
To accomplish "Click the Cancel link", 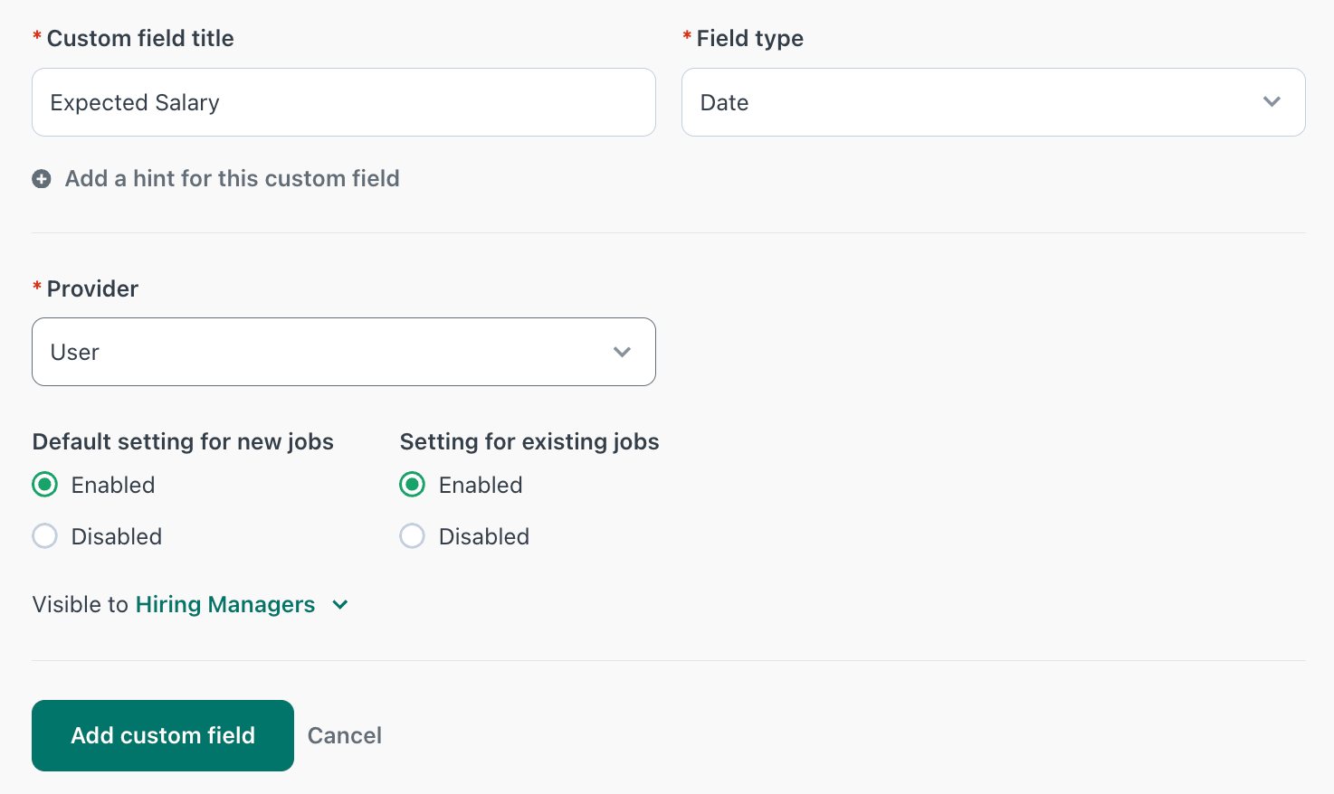I will point(345,735).
